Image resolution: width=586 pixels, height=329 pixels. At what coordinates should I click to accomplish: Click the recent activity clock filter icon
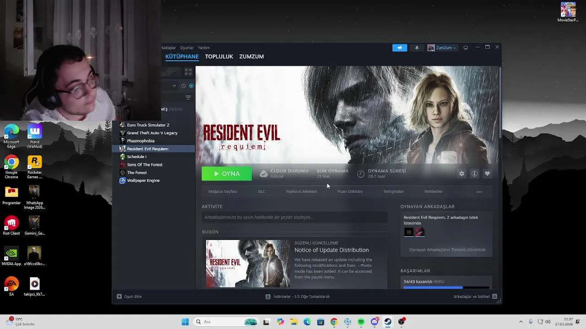(184, 85)
